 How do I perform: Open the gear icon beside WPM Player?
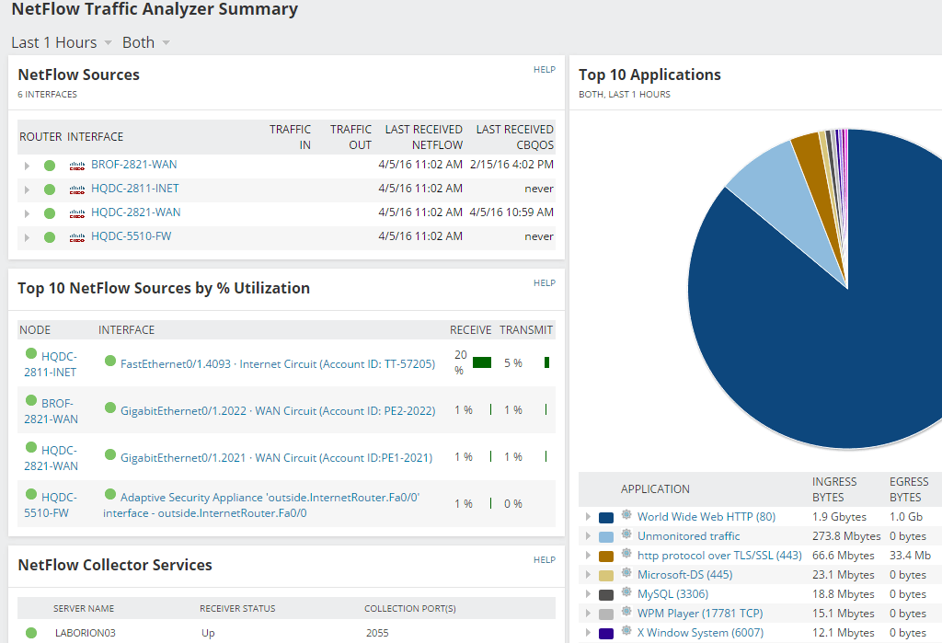pyautogui.click(x=625, y=613)
